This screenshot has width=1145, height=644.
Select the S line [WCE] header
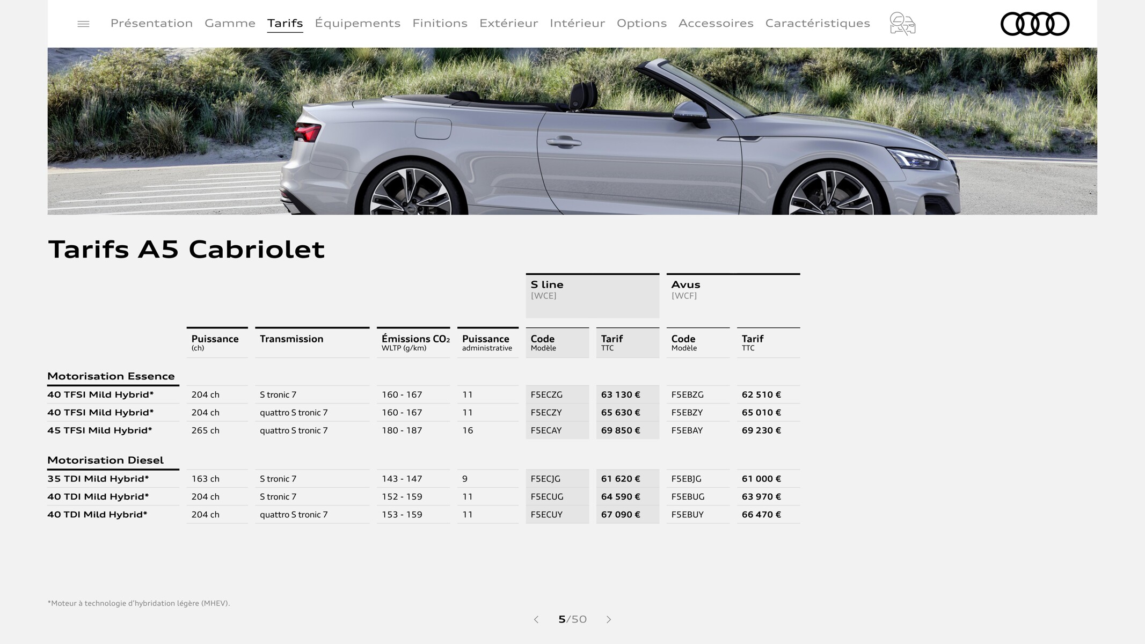(x=593, y=296)
